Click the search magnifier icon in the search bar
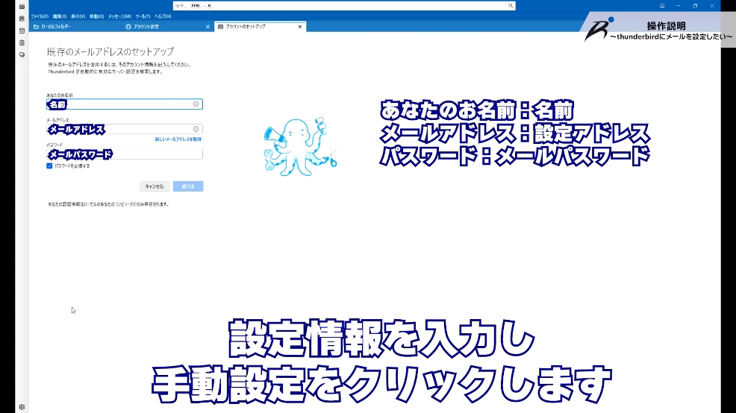Viewport: 736px width, 413px height. click(511, 6)
